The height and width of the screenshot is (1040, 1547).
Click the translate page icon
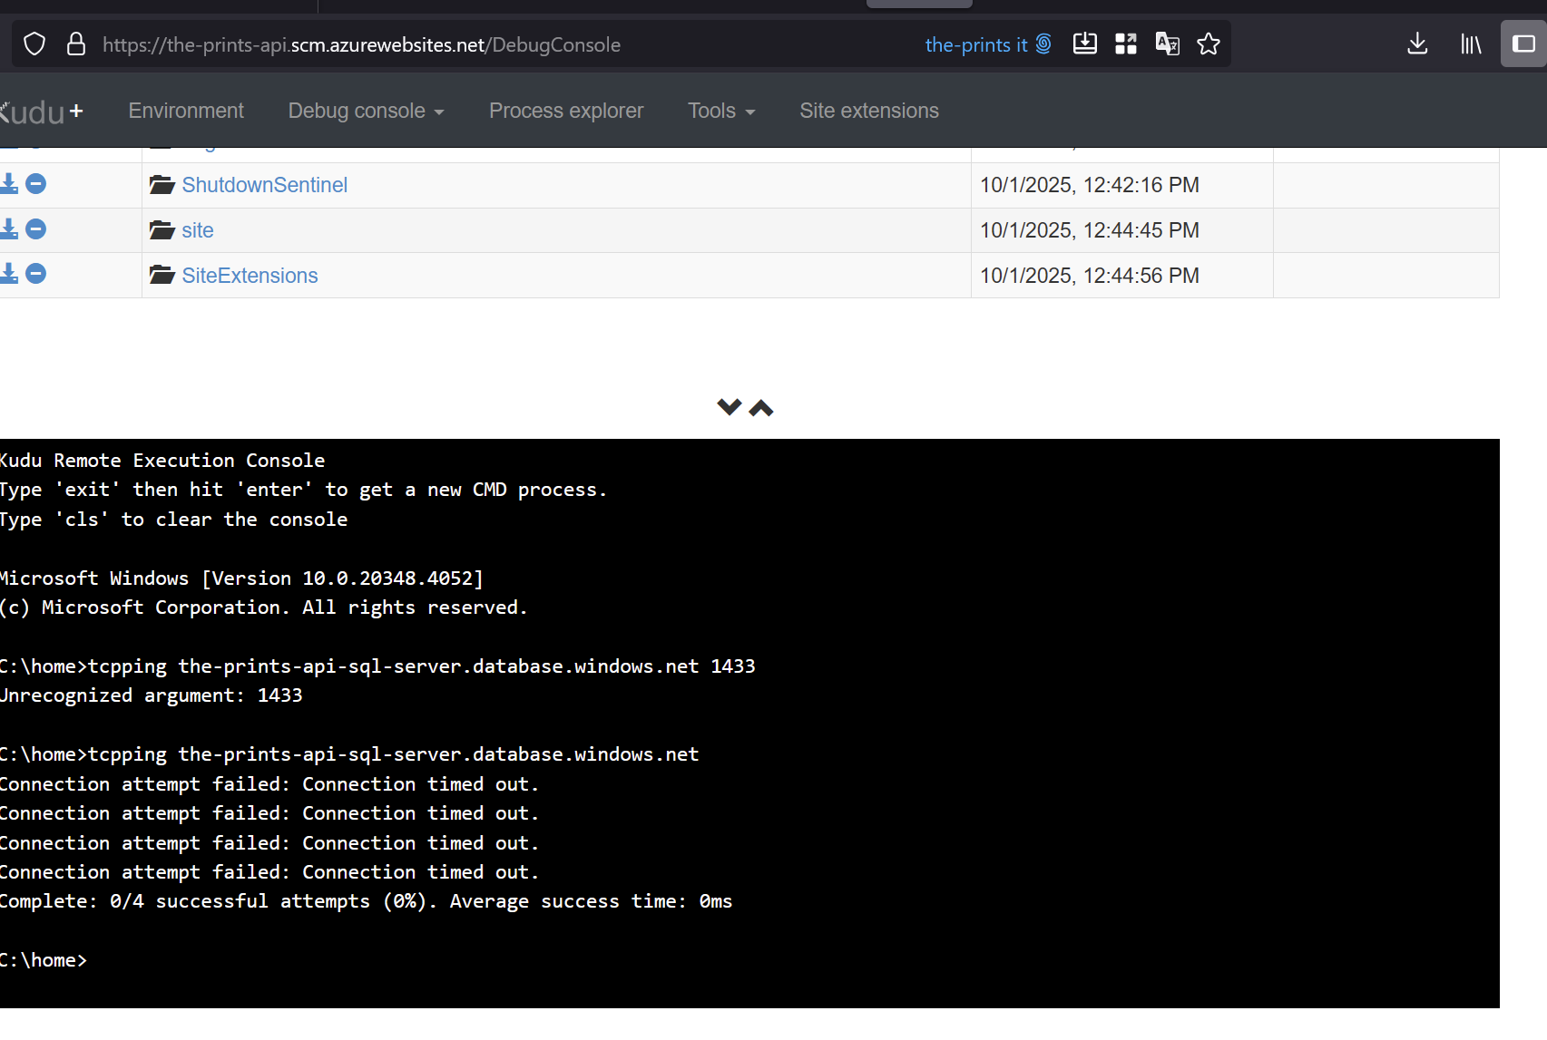[1168, 44]
